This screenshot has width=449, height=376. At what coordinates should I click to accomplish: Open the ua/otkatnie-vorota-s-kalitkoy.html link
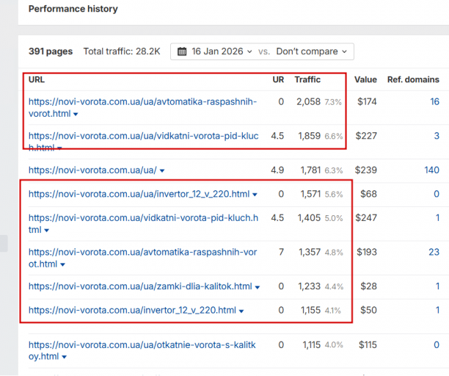[142, 350]
